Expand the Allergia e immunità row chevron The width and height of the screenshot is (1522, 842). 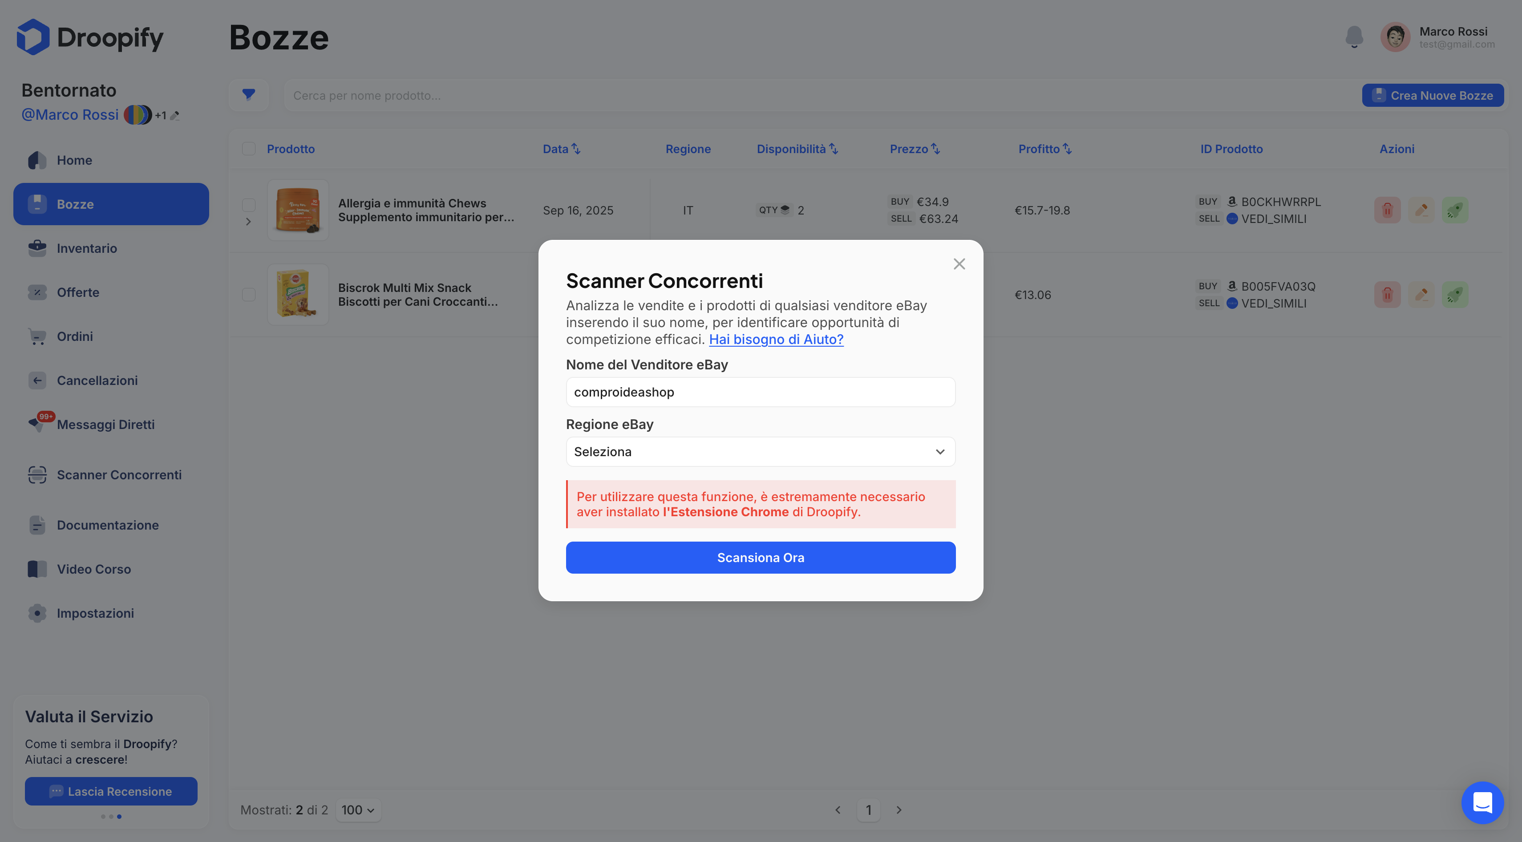249,221
